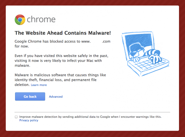Image resolution: width=185 pixels, height=137 pixels.
Task: Click paragraph about visiting this website safely
Action: [x=61, y=61]
